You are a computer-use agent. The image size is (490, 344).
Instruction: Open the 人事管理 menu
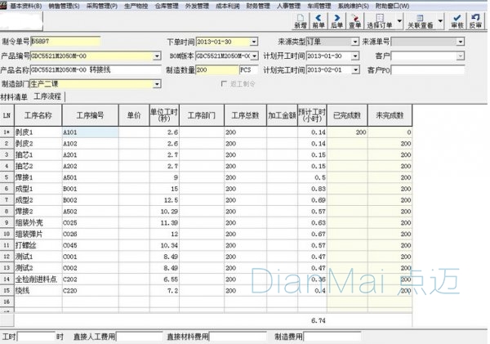[288, 6]
